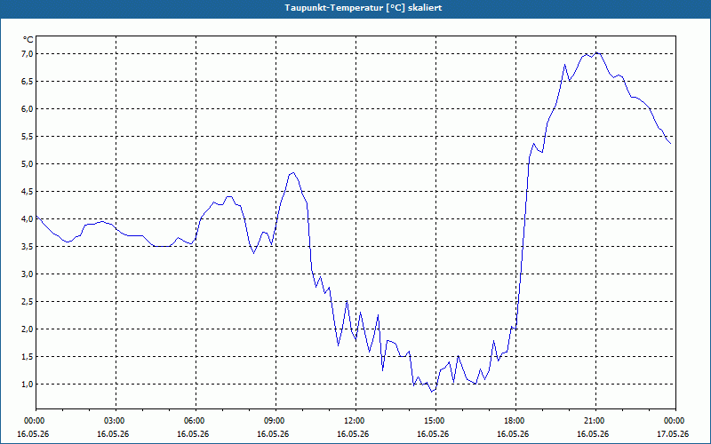
Task: Click the °C unit label on the y-axis
Action: coord(28,40)
